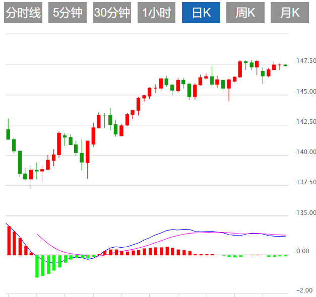Open the 30分钟 interval tab
Image resolution: width=316 pixels, height=297 pixels.
point(111,13)
